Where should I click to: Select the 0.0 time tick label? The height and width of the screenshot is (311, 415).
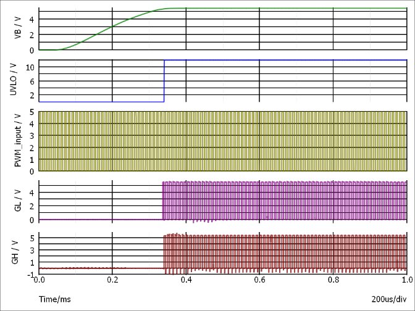(39, 281)
